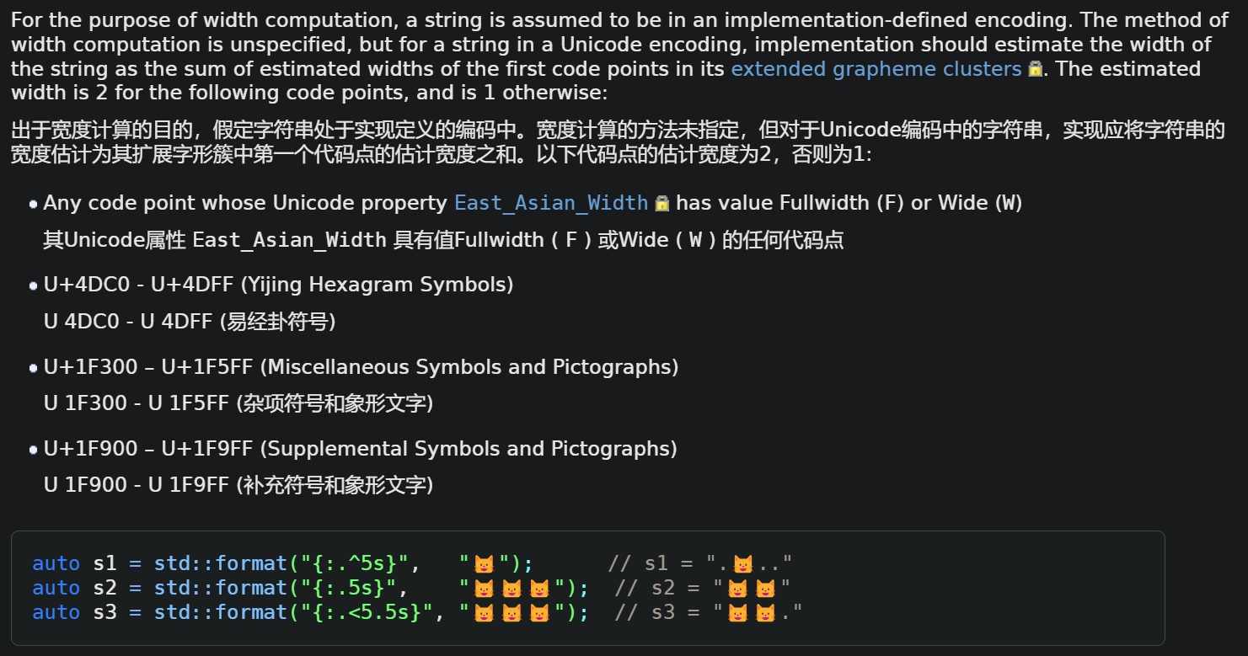Screen dimensions: 1248x656
Task: Open the "extended grapheme clusters" link
Action: click(x=876, y=69)
